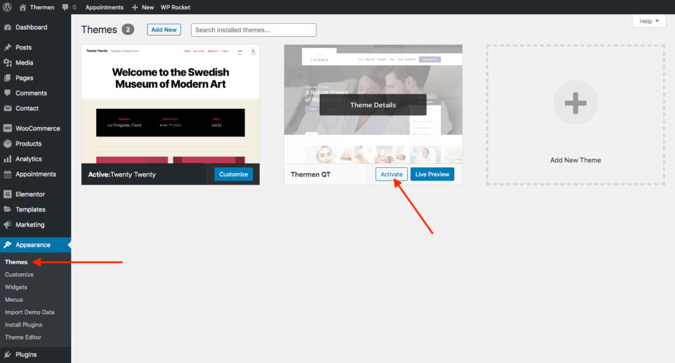This screenshot has width=675, height=363.
Task: Open the Pages menu
Action: (24, 78)
